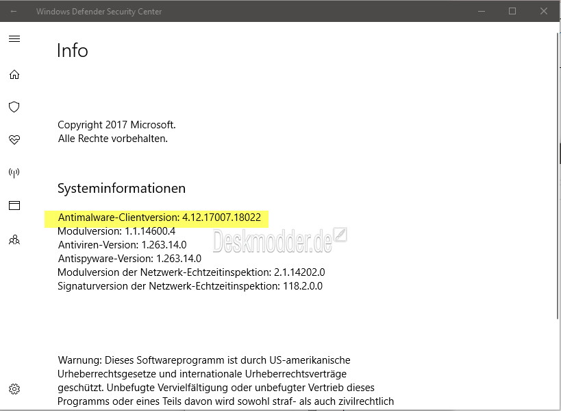Click the back arrow in title bar
561x411 pixels.
point(14,12)
